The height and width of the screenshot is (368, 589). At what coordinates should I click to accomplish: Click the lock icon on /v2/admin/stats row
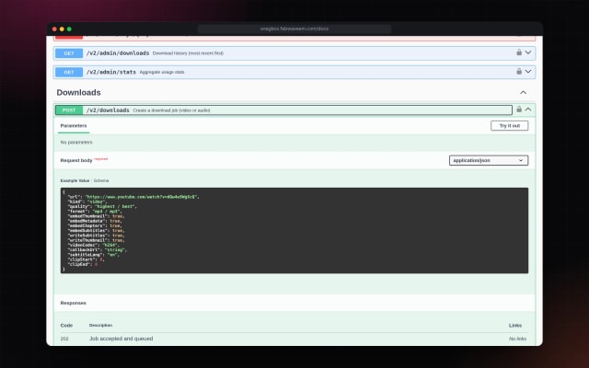click(x=519, y=72)
